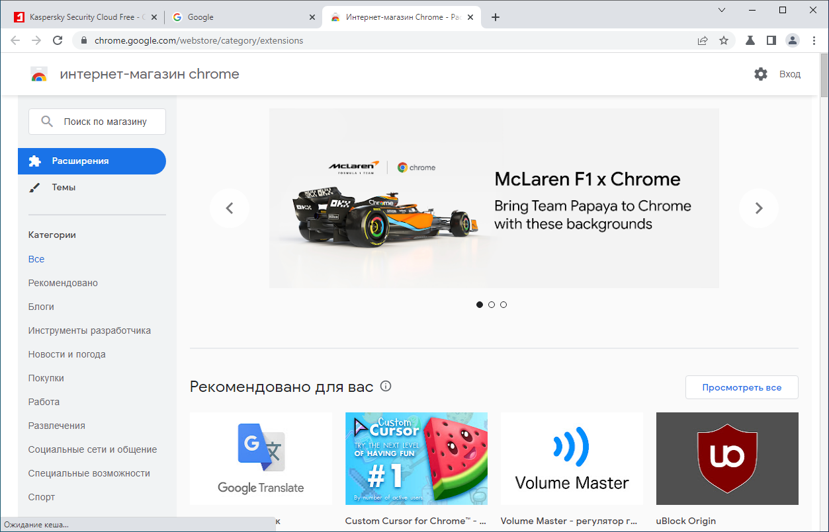
Task: Click the padlock site info icon
Action: click(83, 40)
